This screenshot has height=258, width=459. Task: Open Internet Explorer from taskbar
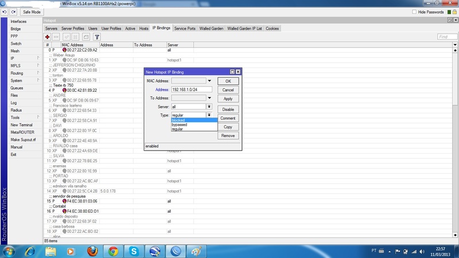tap(30, 251)
